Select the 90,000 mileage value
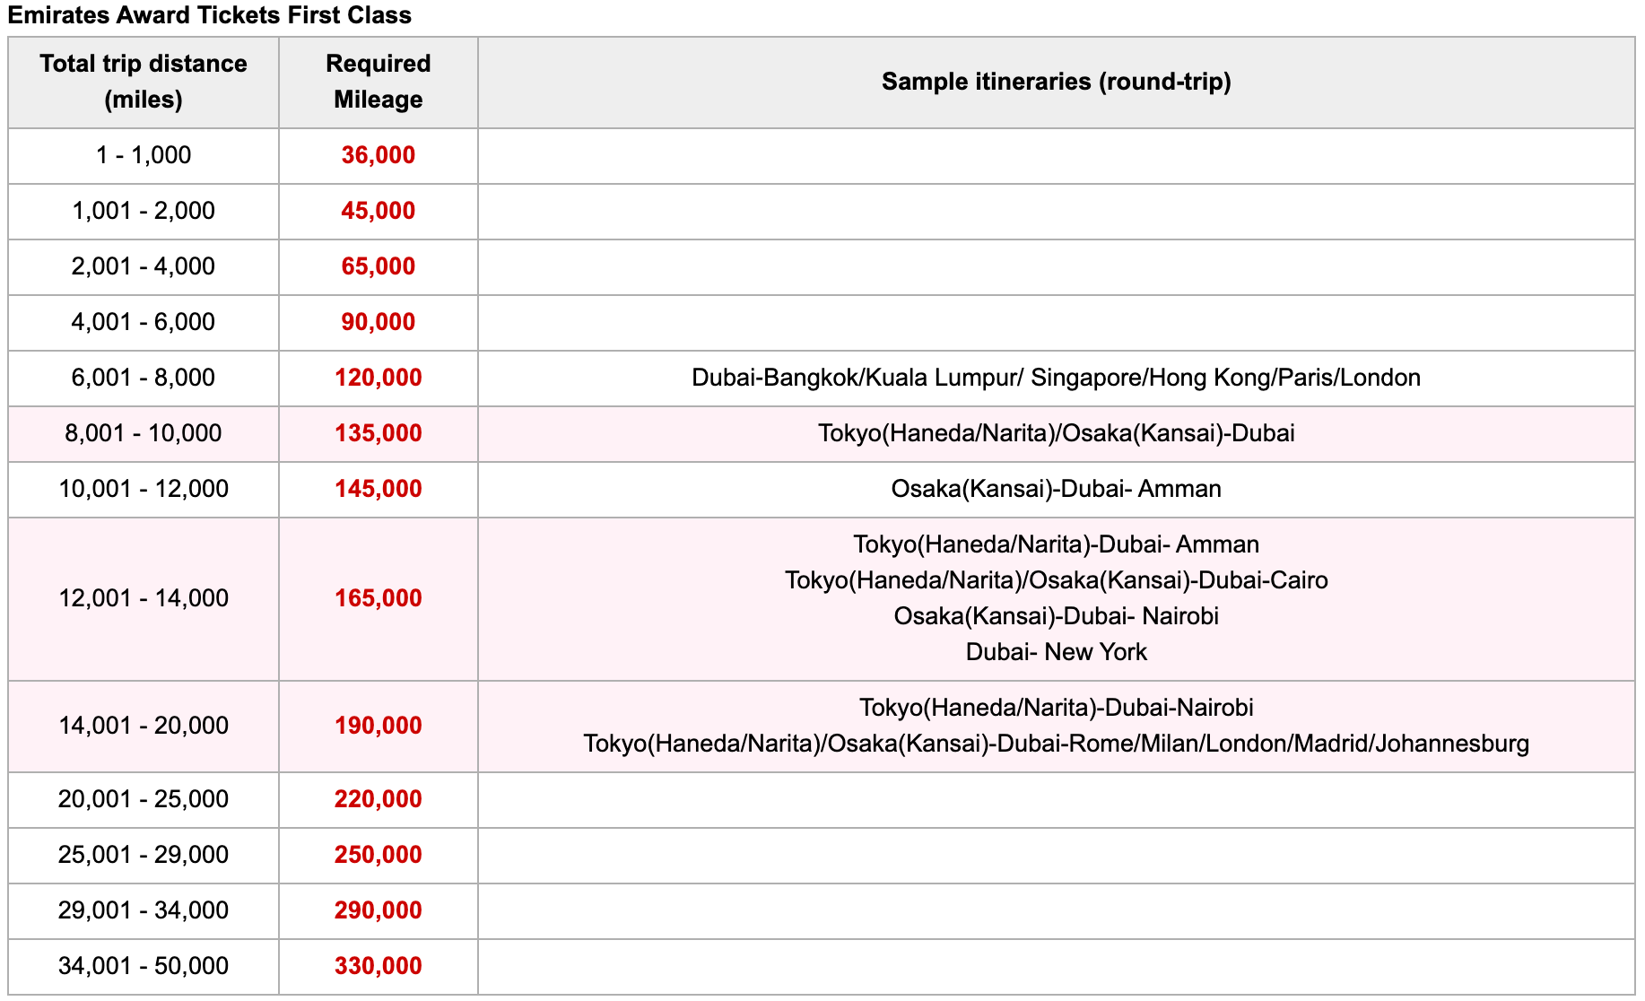The width and height of the screenshot is (1645, 1001). (378, 322)
